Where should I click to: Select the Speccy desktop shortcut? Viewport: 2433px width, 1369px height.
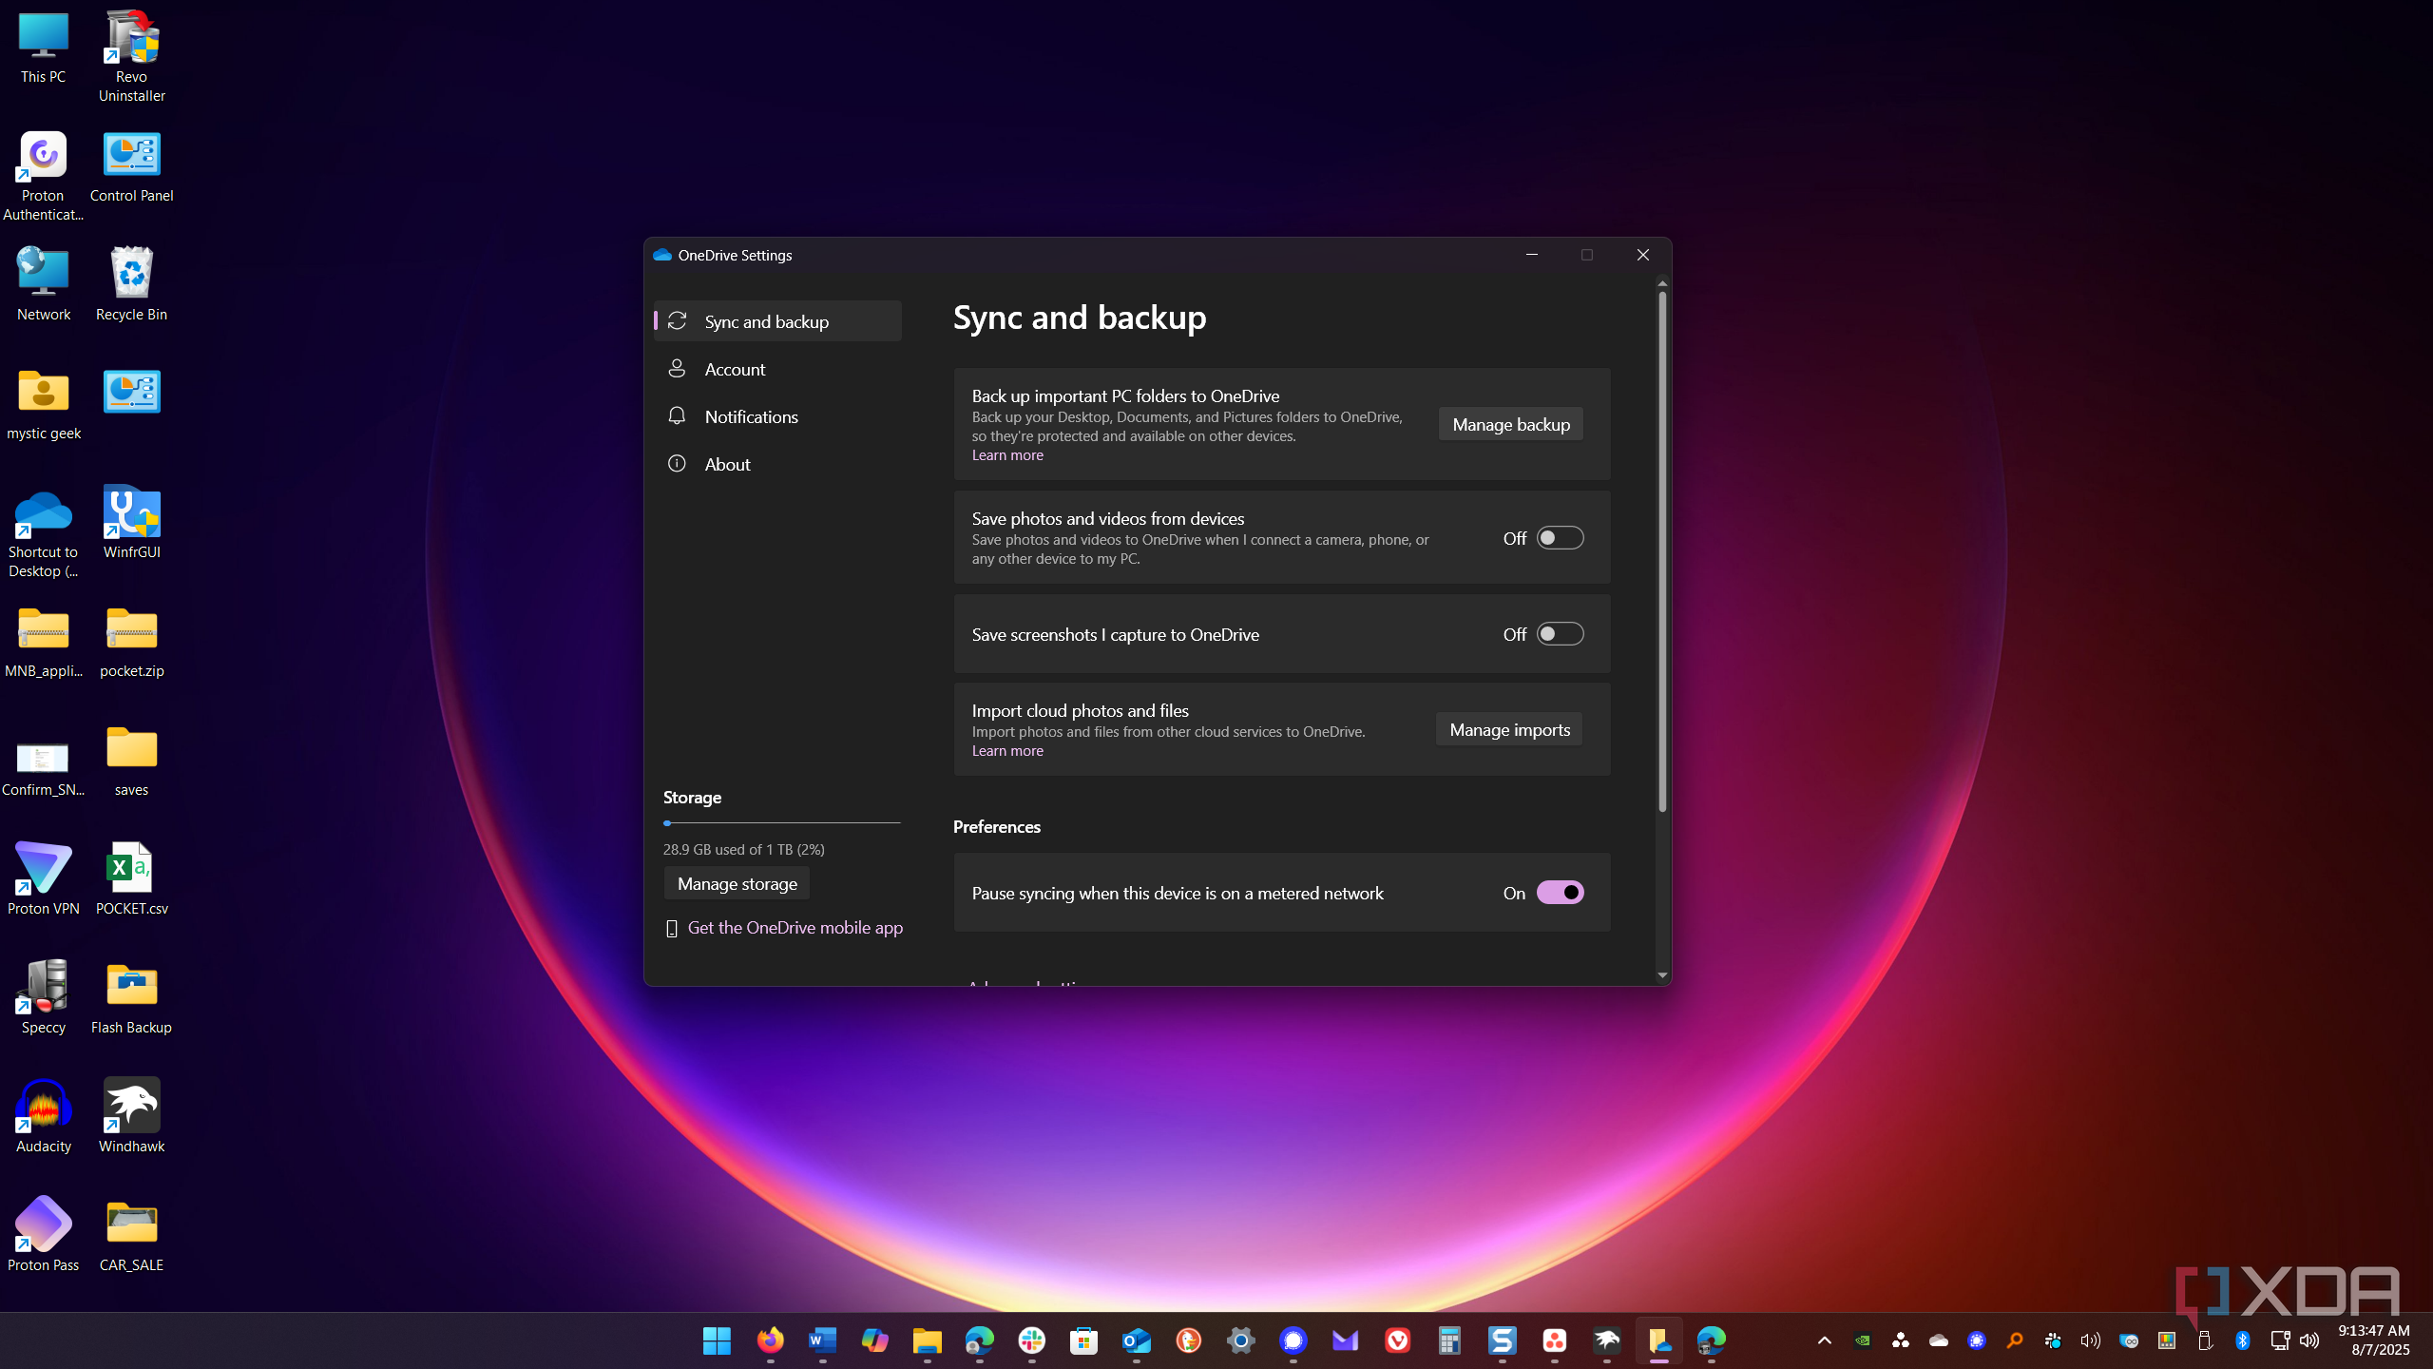tap(43, 998)
